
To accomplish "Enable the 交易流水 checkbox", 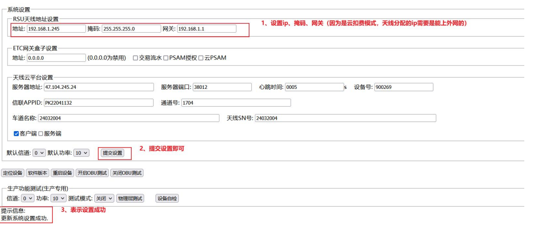I will pyautogui.click(x=135, y=58).
